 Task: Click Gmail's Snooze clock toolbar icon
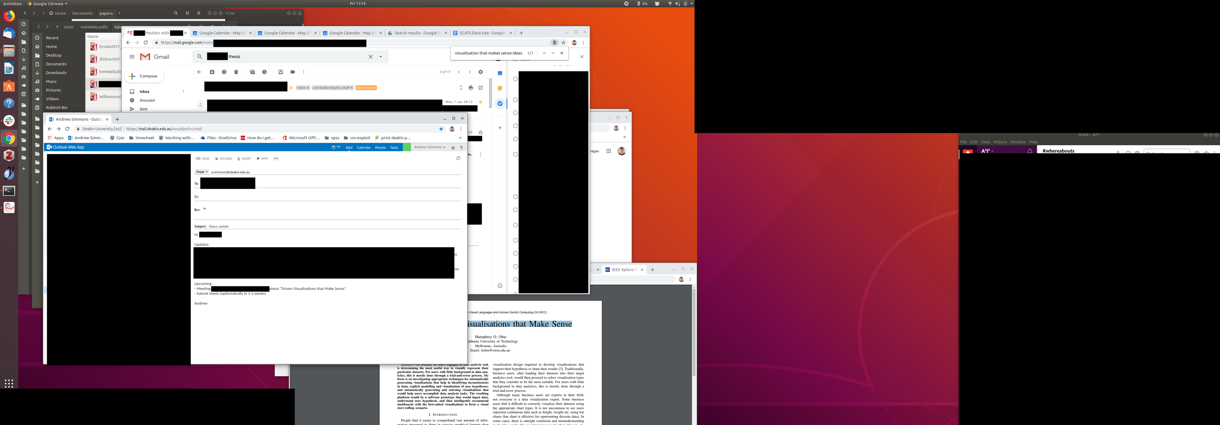[264, 72]
